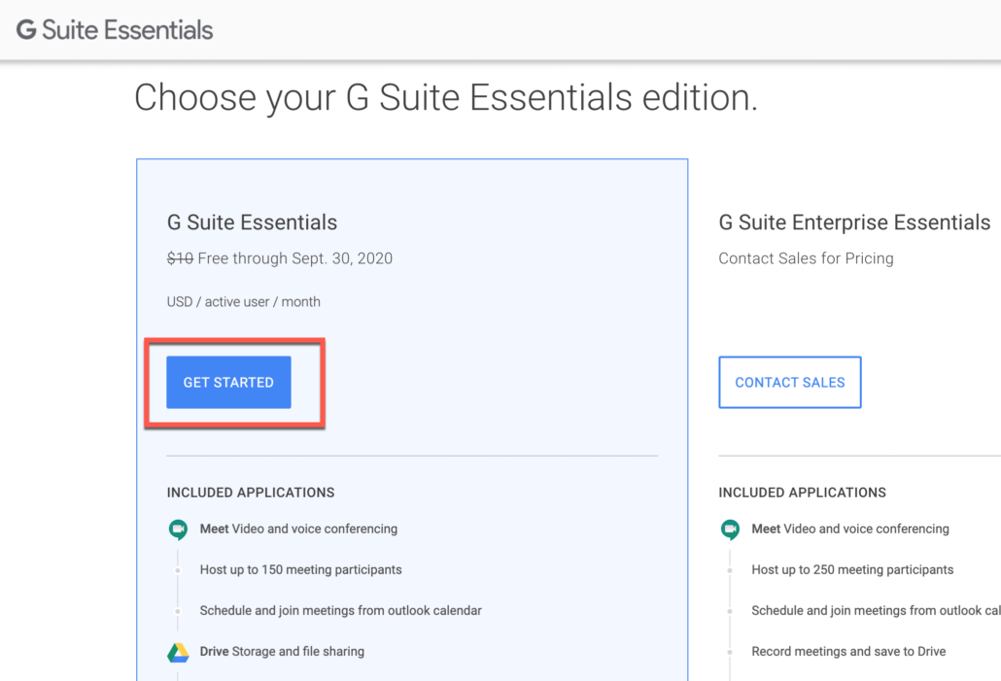Click the "G Suite Essentials" card title
This screenshot has width=1001, height=681.
coord(252,222)
